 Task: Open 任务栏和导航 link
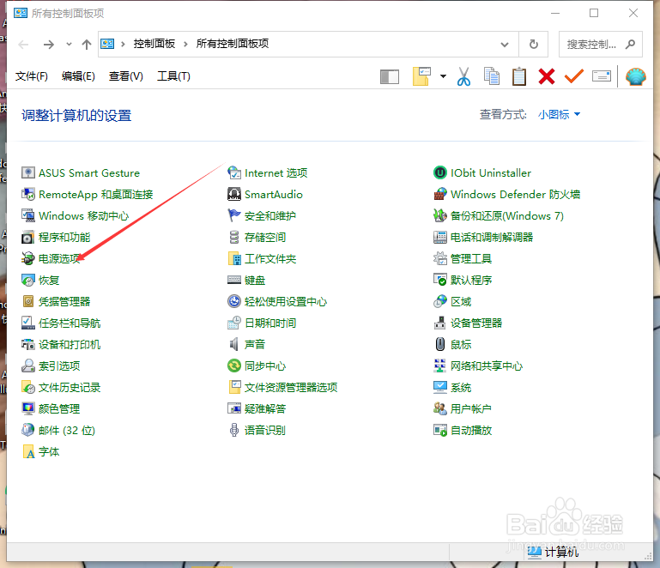pos(70,323)
